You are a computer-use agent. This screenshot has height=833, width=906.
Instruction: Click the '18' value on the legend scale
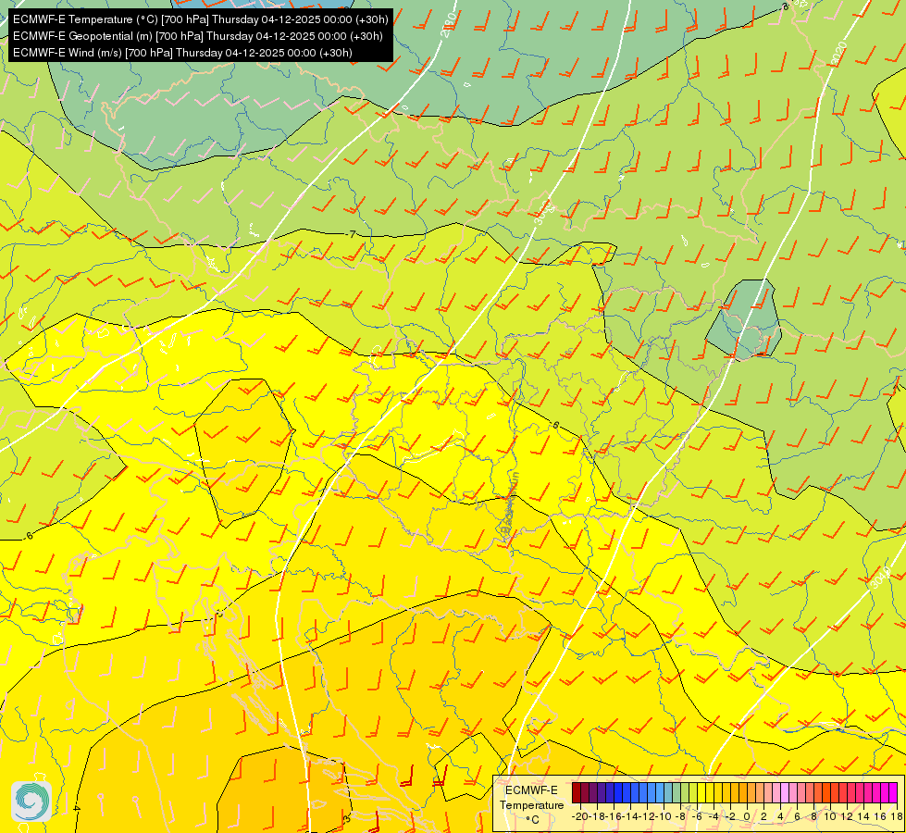tap(897, 816)
